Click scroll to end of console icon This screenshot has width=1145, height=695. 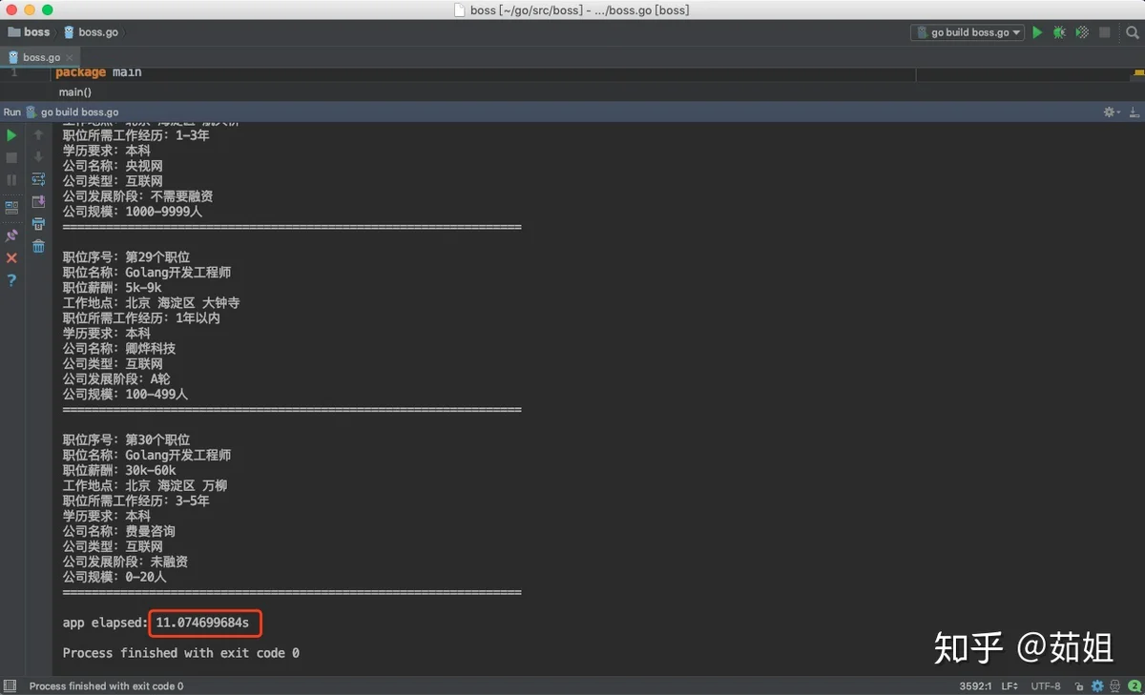point(38,202)
